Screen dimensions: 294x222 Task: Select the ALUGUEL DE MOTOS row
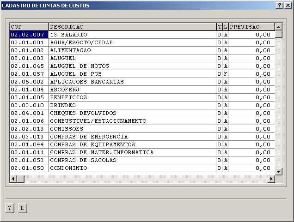(x=132, y=66)
